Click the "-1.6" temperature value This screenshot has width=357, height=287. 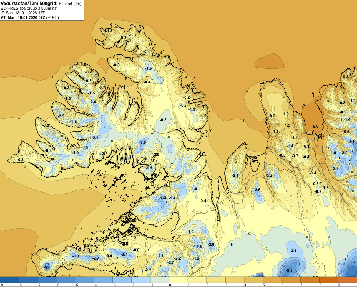click(x=149, y=68)
